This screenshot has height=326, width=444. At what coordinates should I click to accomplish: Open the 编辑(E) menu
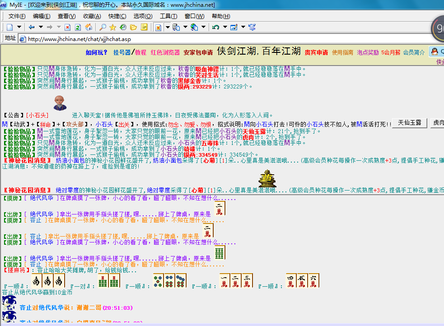[42, 16]
